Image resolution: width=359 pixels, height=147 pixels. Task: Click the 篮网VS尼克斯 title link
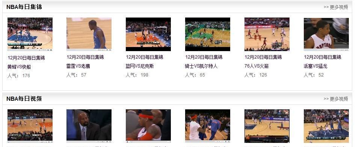coord(140,66)
